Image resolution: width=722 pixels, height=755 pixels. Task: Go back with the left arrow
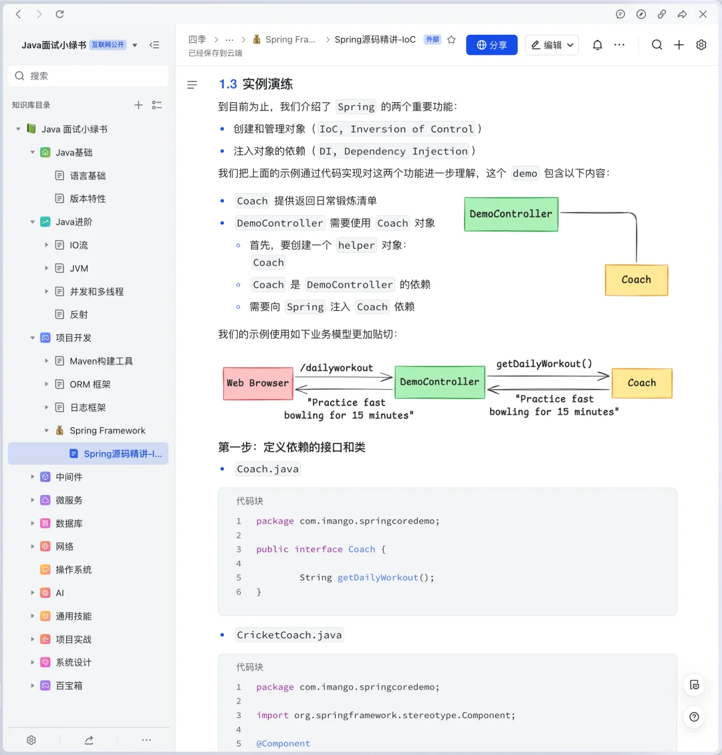(18, 15)
